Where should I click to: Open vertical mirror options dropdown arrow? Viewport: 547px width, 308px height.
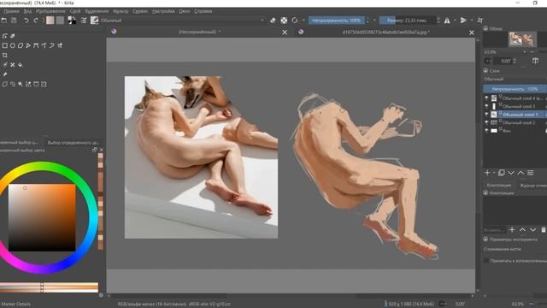(472, 21)
